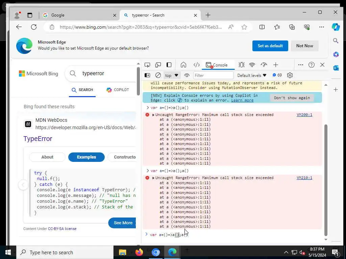Click Set as default button
This screenshot has width=346, height=259.
coord(270,46)
